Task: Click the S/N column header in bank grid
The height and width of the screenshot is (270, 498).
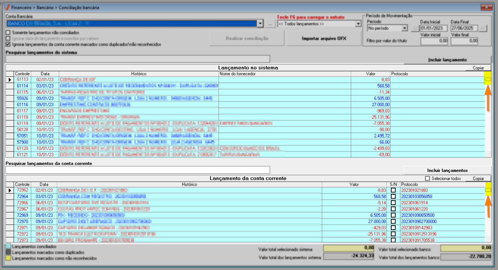Action: pos(393,184)
